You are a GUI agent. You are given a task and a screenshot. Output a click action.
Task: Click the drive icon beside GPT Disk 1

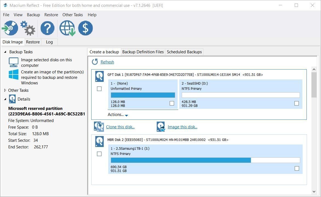pyautogui.click(x=99, y=76)
